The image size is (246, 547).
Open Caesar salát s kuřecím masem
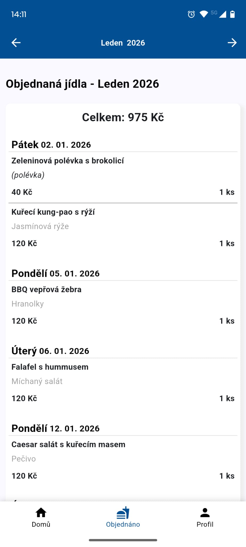(68, 444)
